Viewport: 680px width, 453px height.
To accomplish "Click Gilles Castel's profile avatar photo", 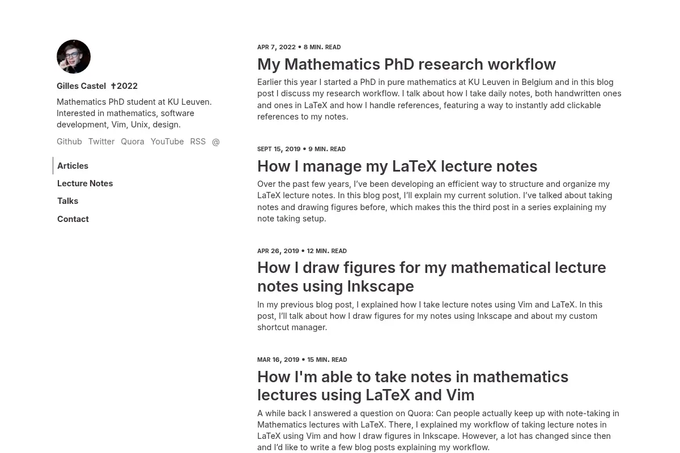I will pyautogui.click(x=74, y=57).
